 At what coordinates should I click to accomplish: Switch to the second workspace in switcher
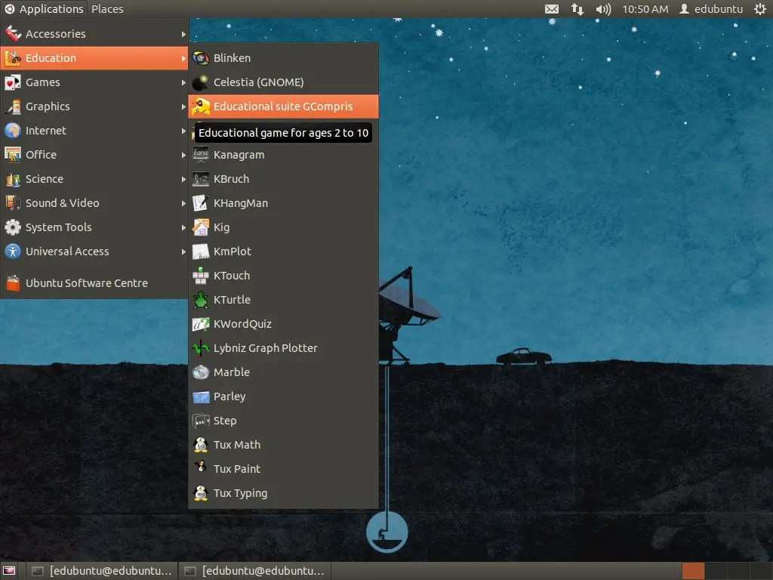pyautogui.click(x=716, y=571)
